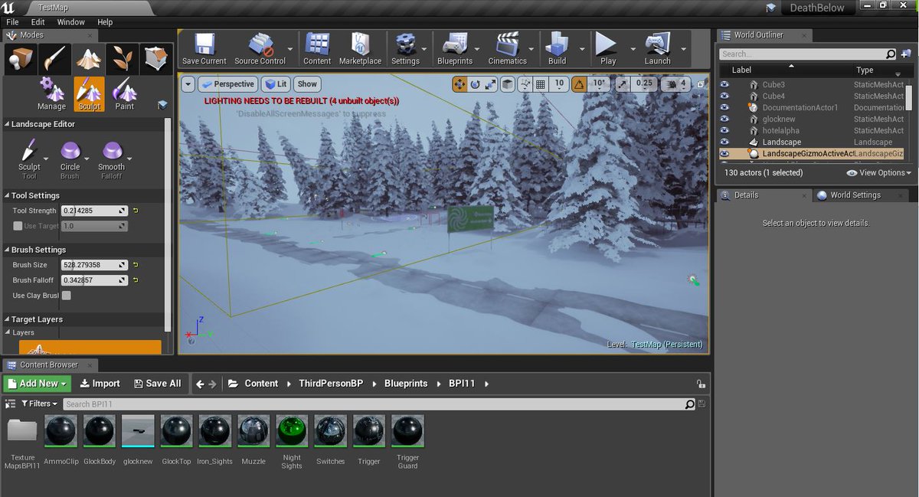Switch to the World Settings tab
919x497 pixels.
(x=855, y=195)
